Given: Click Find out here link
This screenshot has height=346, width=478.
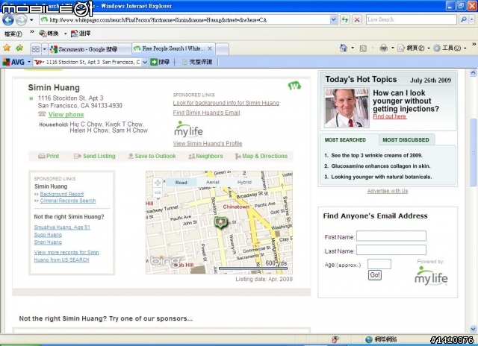Looking at the screenshot, I should click(x=390, y=116).
